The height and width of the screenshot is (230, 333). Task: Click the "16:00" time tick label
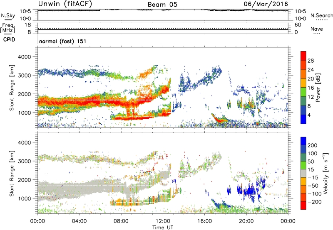[204, 221]
